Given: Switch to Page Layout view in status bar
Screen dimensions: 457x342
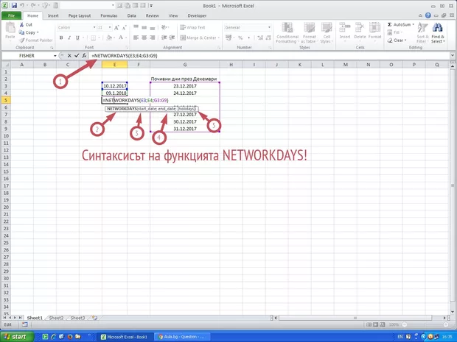Looking at the screenshot, I should [375, 324].
